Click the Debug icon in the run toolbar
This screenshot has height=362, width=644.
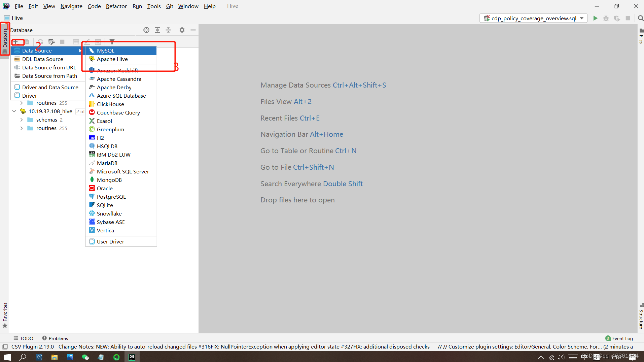606,18
